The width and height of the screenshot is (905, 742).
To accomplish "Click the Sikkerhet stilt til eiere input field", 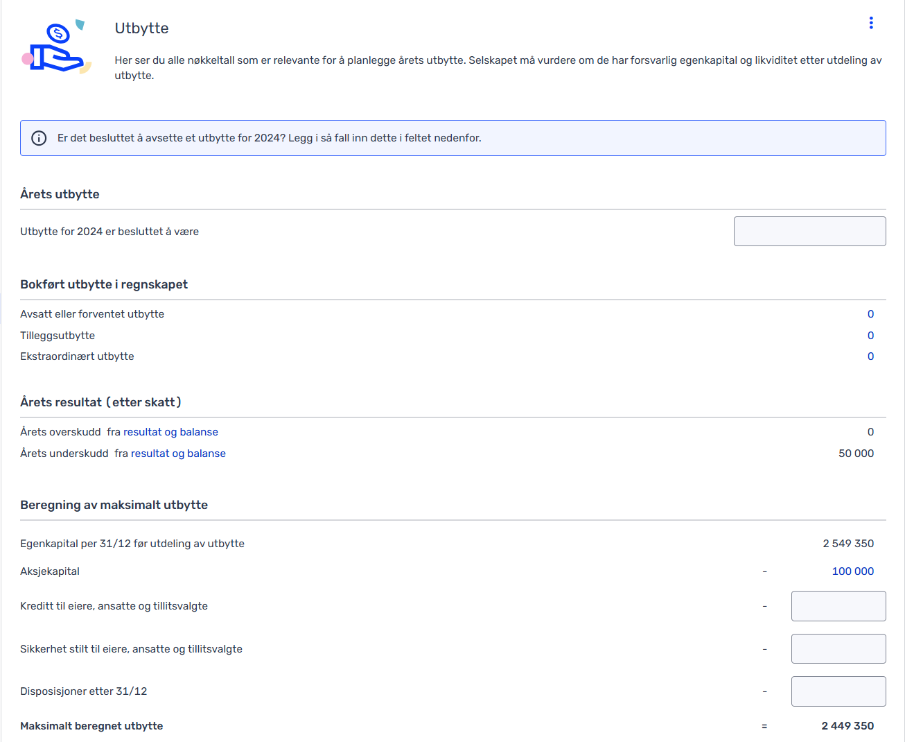I will pos(838,649).
